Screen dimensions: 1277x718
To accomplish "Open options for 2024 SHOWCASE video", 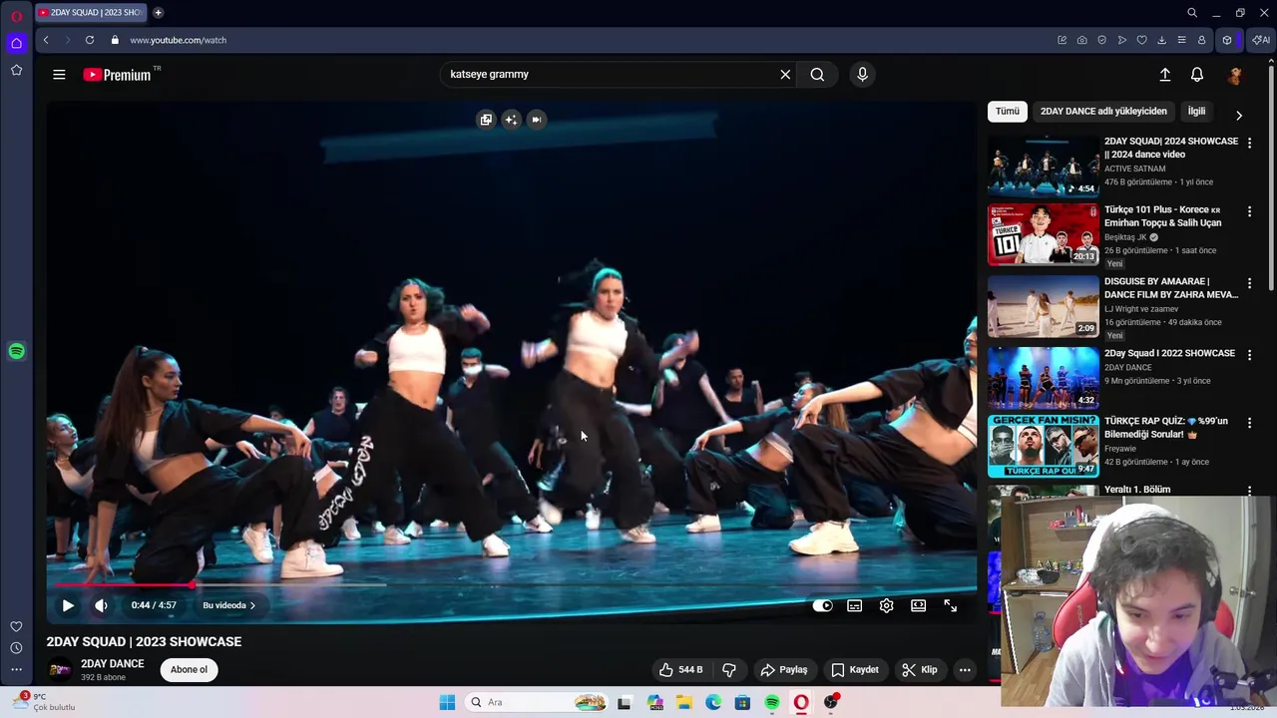I will pyautogui.click(x=1249, y=143).
